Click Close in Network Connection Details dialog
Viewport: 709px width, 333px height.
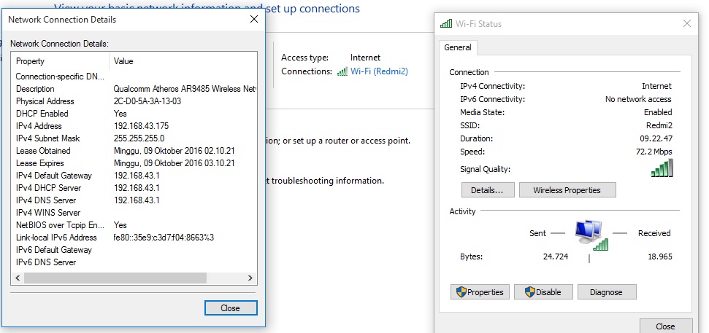[x=230, y=308]
